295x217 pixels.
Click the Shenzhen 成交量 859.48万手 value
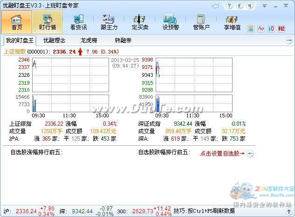point(178,131)
